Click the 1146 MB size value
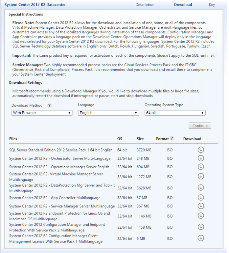The width and height of the screenshot is (229, 253). 144,216
